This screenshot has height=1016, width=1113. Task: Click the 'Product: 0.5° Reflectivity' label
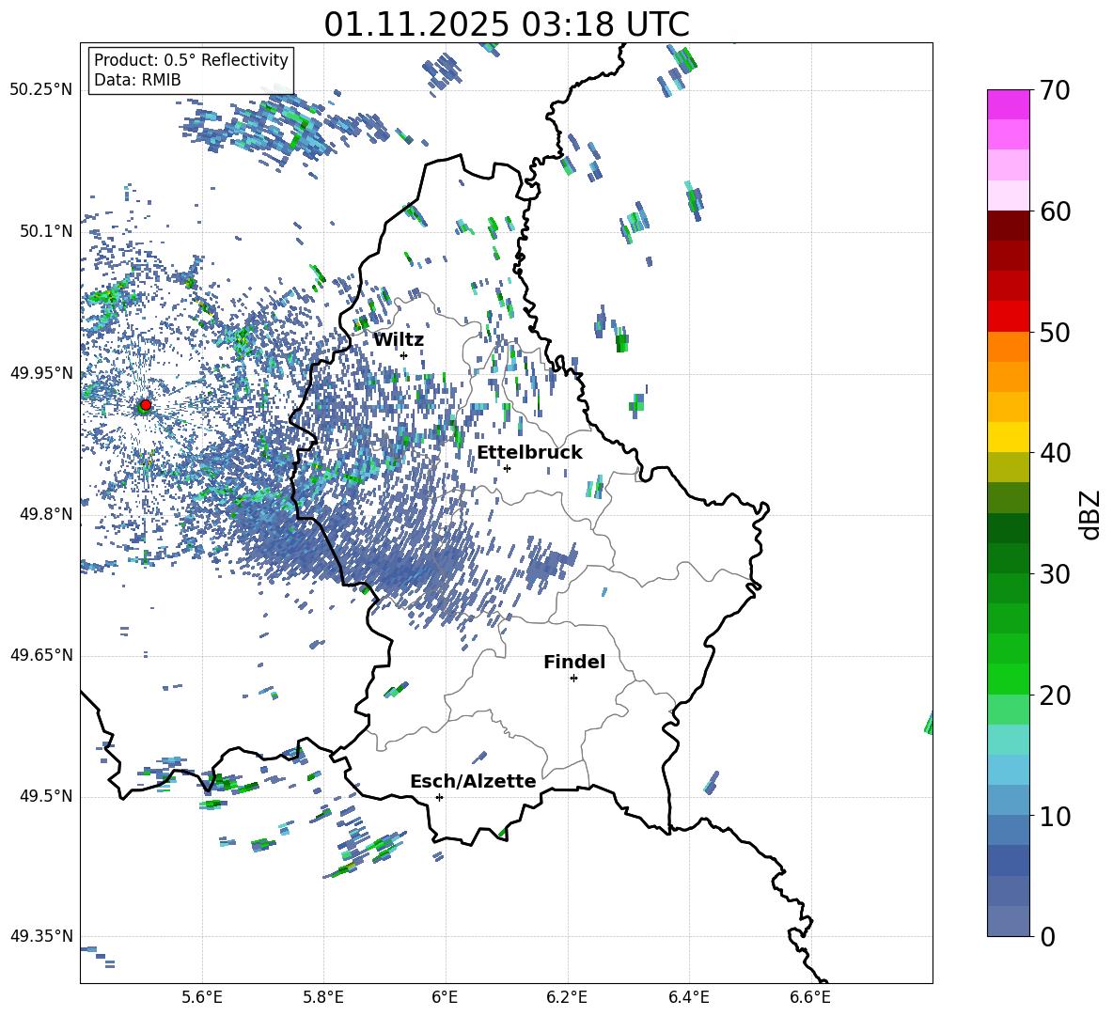pyautogui.click(x=191, y=60)
